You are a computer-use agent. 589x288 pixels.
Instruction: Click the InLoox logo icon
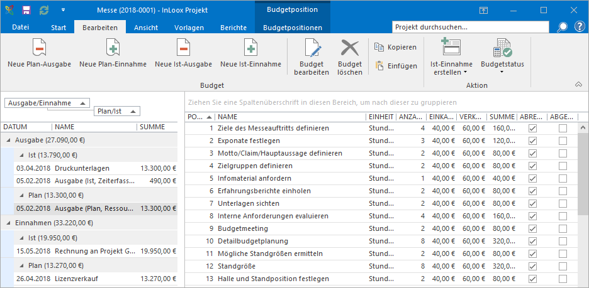point(9,10)
